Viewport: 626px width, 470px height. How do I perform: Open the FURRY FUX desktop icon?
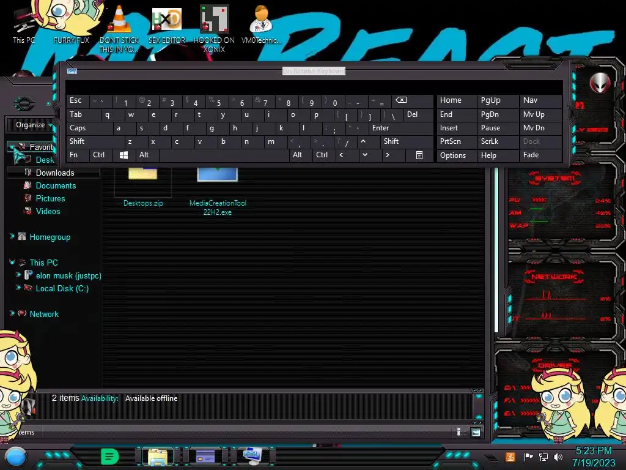[72, 24]
